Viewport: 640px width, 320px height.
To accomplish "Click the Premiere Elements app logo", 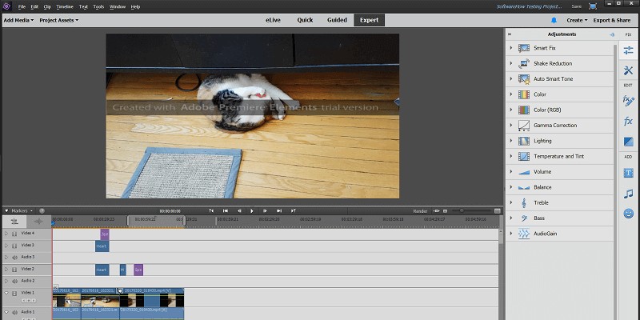I will tap(6, 6).
